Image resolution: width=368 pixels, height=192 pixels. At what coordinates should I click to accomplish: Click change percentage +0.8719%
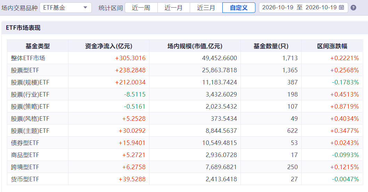click(x=344, y=107)
